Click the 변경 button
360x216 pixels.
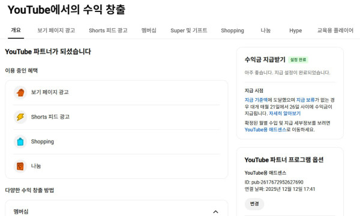(254, 204)
